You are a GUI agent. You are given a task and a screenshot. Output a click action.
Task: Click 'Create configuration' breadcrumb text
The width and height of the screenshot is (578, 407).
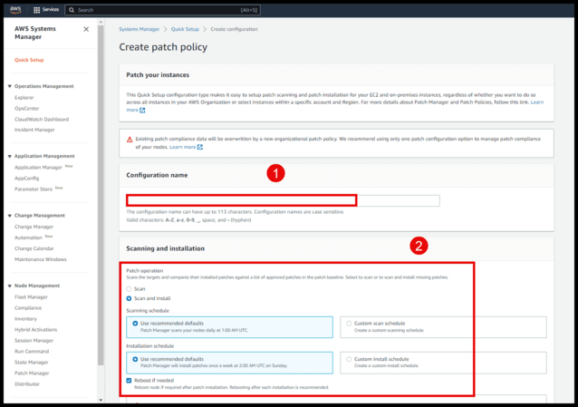234,29
